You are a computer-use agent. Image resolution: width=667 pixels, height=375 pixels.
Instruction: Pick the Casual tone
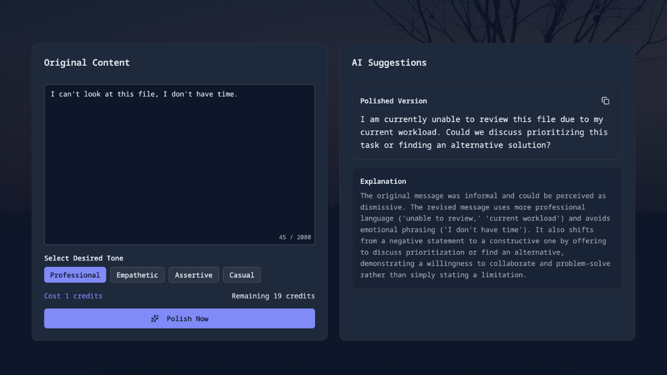pos(242,275)
